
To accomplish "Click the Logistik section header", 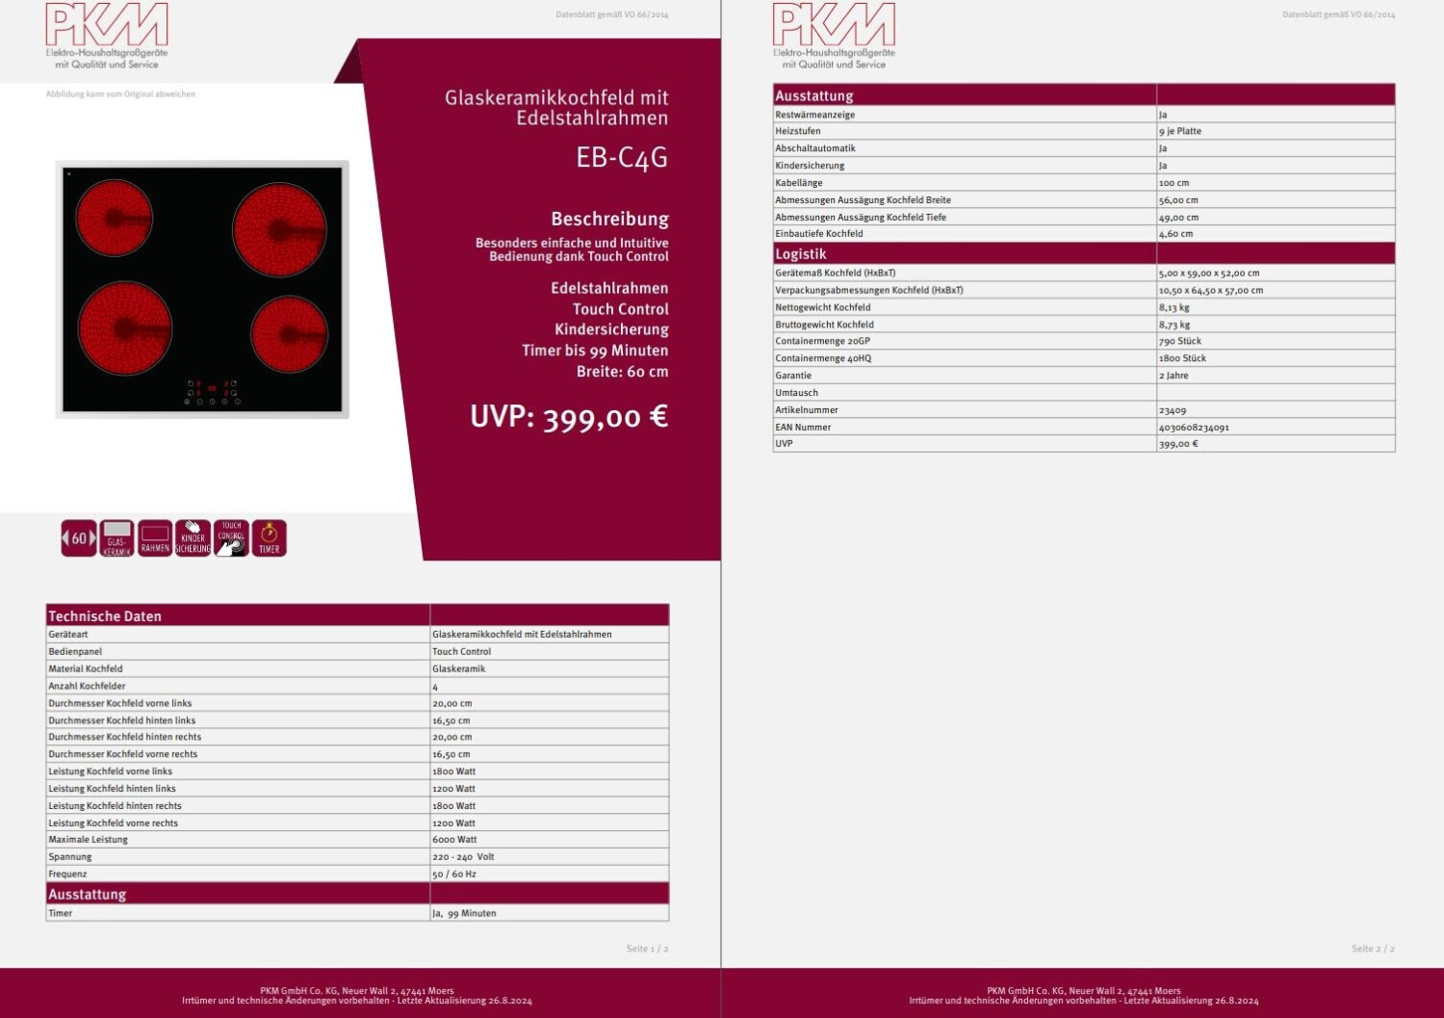I will [x=801, y=254].
